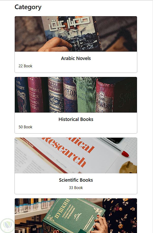The image size is (153, 233).
Task: Click the Category heading
Action: [x=28, y=7]
